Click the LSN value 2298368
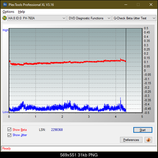 [57, 130]
